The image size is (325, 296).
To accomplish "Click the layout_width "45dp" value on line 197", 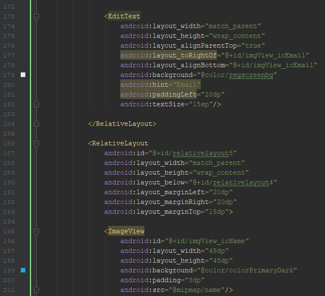I will pos(217,251).
